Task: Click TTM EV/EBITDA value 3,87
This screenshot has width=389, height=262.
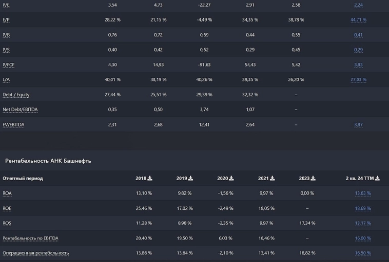Action: click(x=358, y=125)
